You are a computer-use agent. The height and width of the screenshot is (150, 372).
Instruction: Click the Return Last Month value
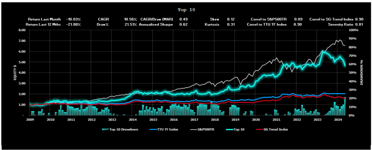[x=73, y=19]
